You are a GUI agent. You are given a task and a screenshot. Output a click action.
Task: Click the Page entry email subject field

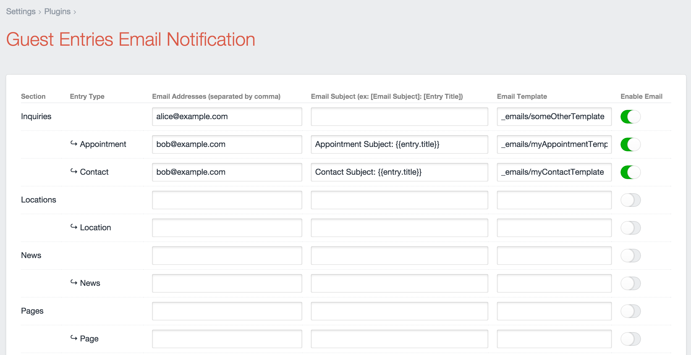[399, 339]
